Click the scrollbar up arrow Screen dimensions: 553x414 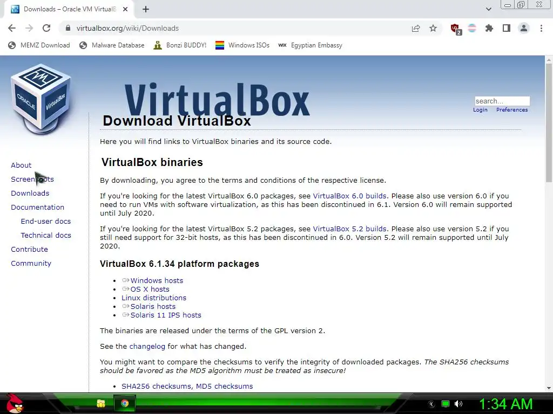click(x=549, y=60)
